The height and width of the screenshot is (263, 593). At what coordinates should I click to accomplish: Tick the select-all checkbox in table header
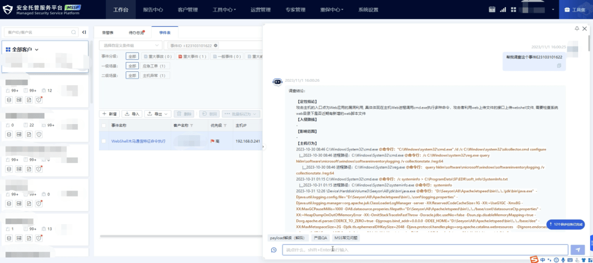[x=104, y=125]
